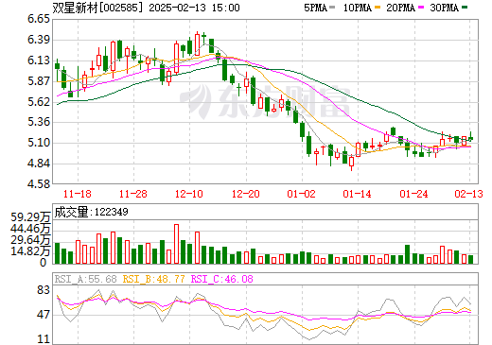
Task: Click the 30PMA green legend swatch
Action: [465, 8]
